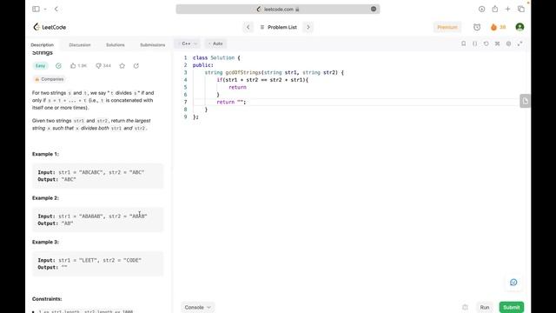Click the Easy difficulty badge

point(41,66)
